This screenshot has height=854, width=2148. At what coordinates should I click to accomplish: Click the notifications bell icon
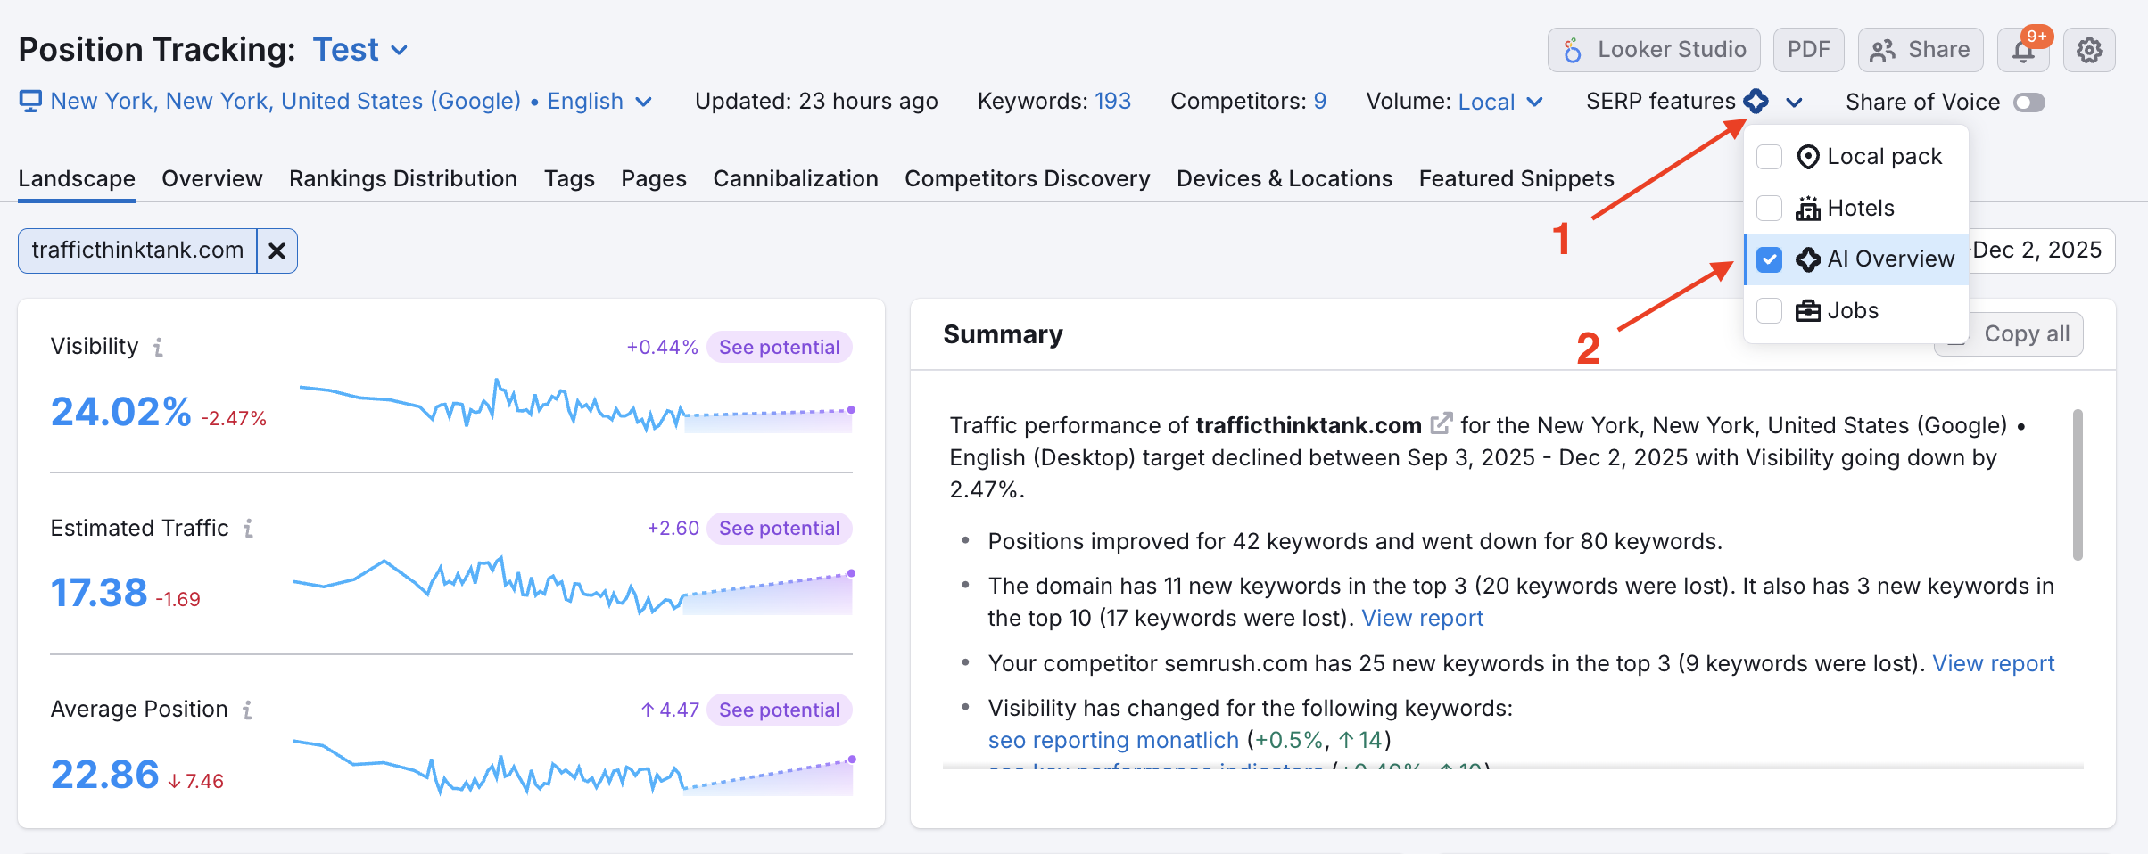tap(2023, 49)
